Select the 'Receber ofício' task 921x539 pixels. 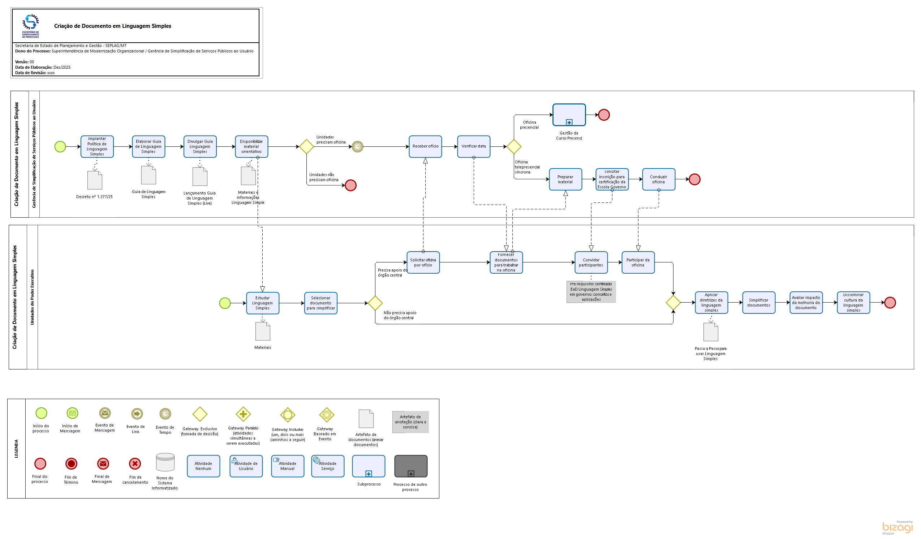click(425, 146)
